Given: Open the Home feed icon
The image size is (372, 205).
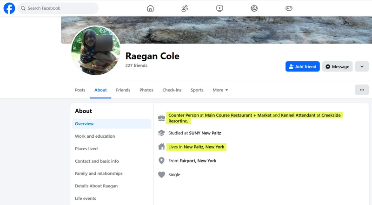Looking at the screenshot, I should click(x=150, y=8).
